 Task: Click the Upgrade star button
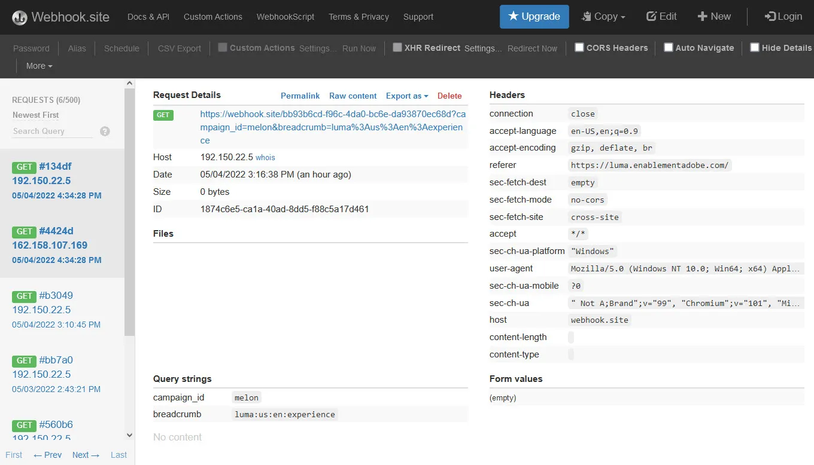(x=534, y=17)
